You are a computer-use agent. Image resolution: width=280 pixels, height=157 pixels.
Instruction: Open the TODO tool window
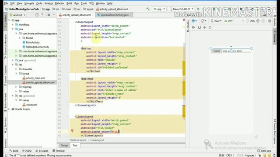click(x=27, y=151)
